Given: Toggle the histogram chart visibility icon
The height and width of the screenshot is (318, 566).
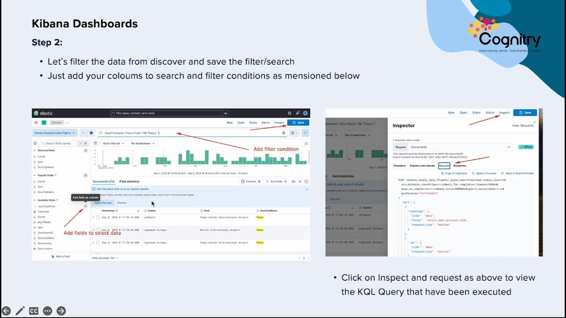Looking at the screenshot, I should (x=96, y=144).
